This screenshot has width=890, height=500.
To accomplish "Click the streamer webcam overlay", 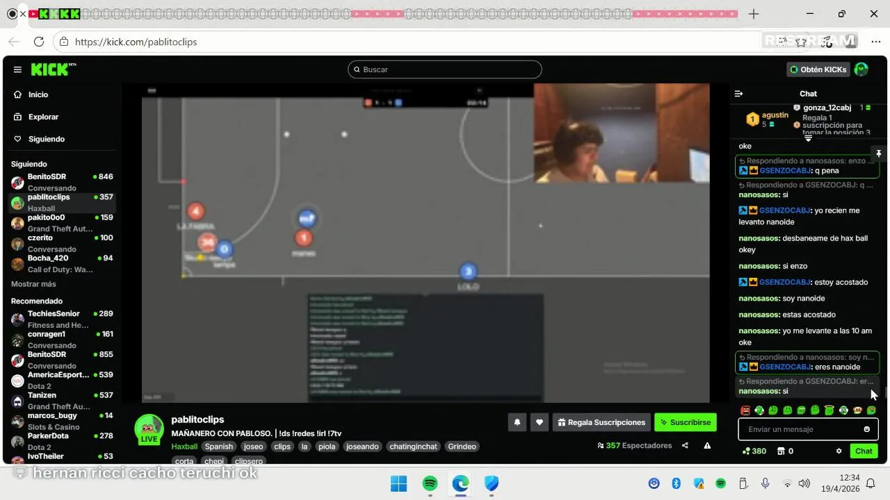I will pyautogui.click(x=622, y=133).
